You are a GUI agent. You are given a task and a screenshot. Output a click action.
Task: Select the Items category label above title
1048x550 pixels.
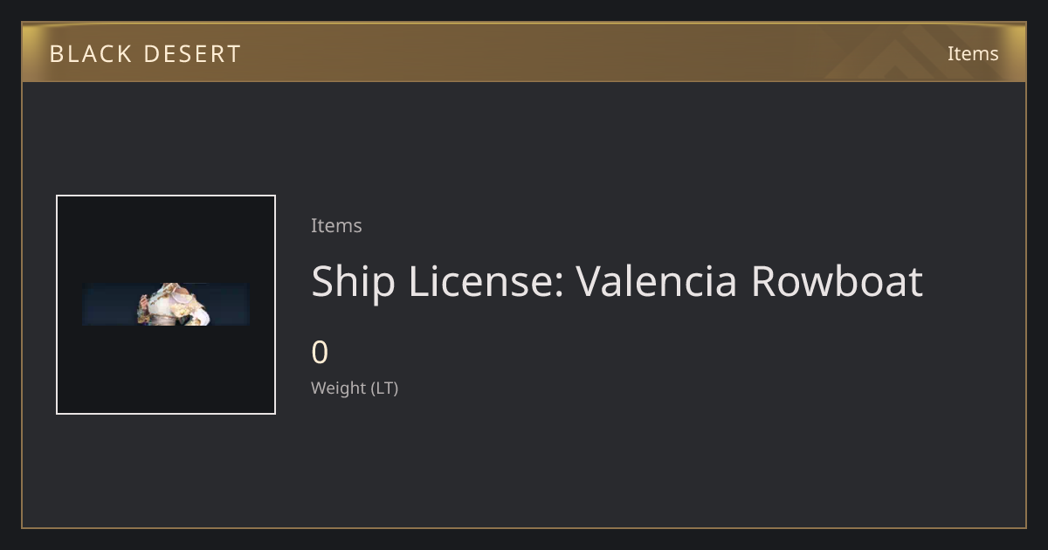(x=336, y=225)
